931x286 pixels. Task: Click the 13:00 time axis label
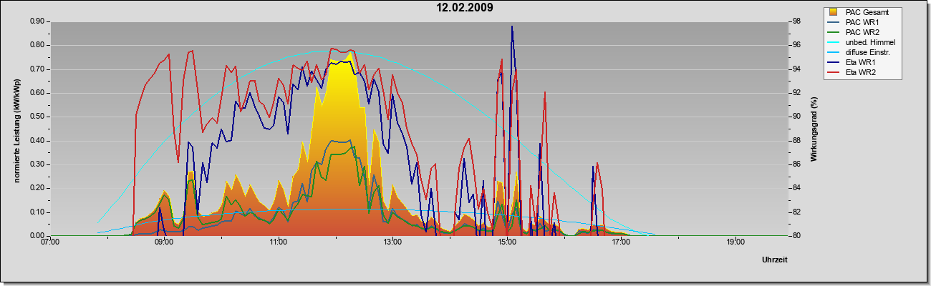coord(392,242)
